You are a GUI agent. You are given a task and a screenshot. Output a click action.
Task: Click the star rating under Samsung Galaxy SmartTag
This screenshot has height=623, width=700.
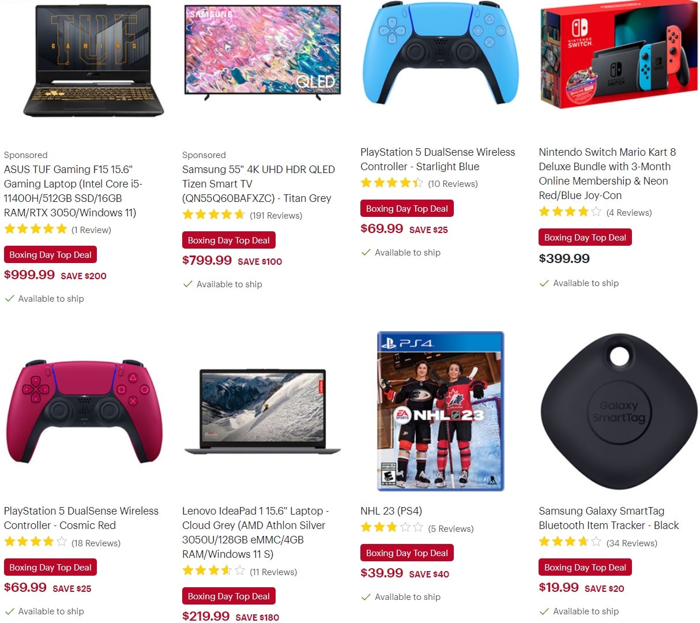coord(570,542)
